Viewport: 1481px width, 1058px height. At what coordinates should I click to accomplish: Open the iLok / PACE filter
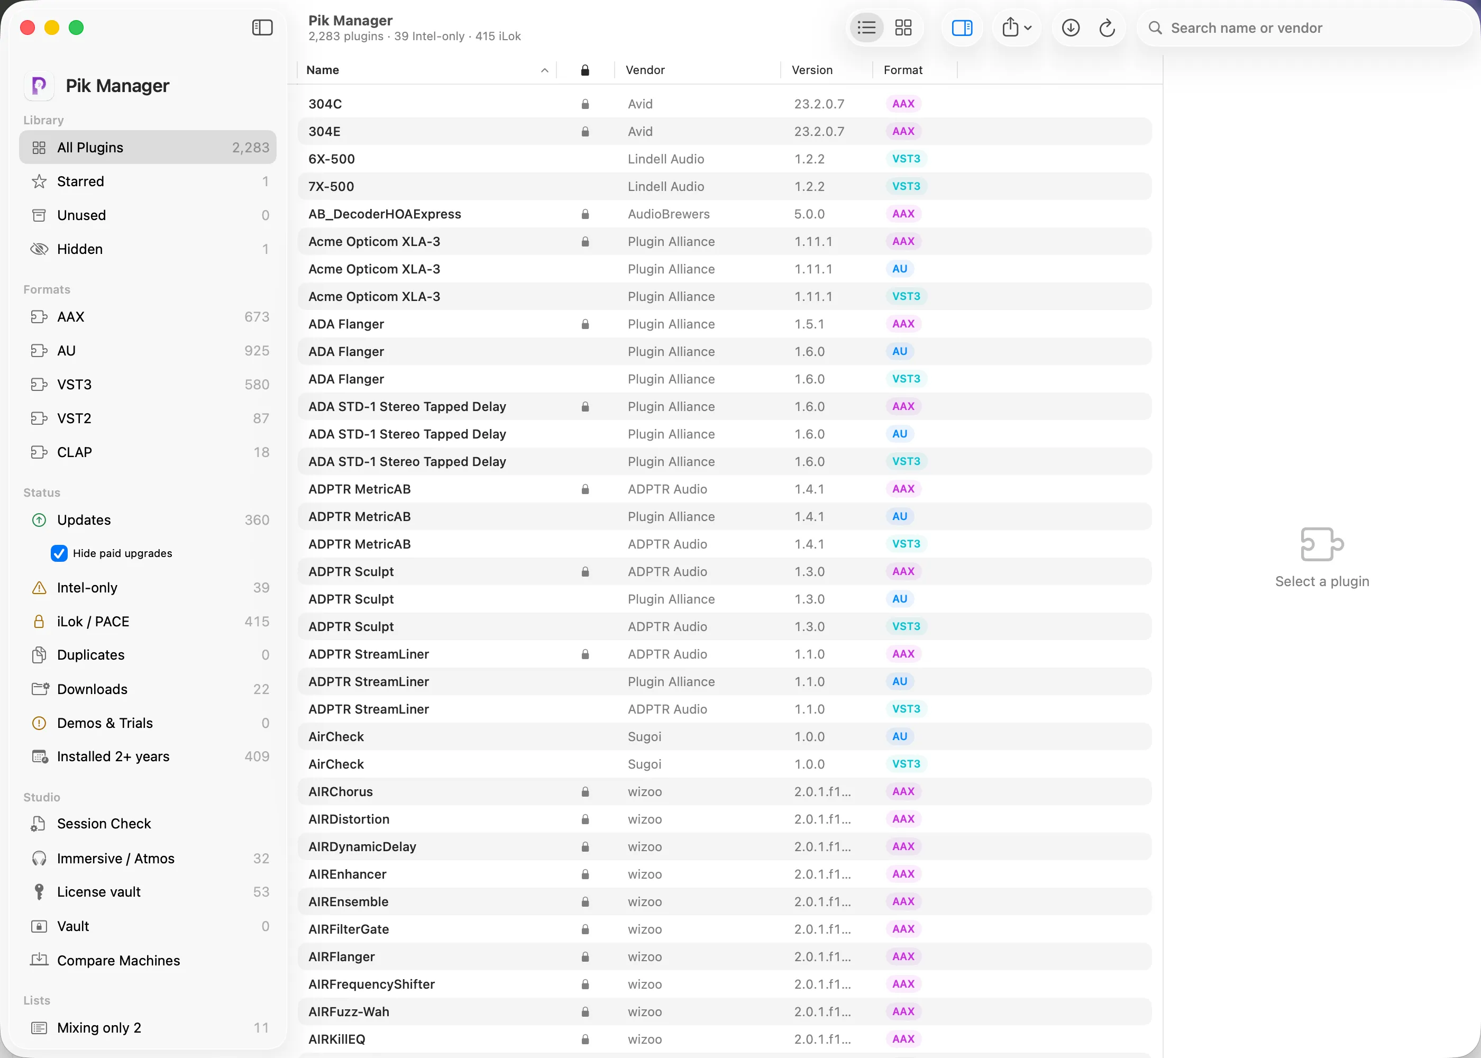click(x=148, y=622)
